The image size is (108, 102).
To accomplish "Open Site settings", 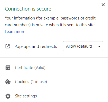I will pos(54,96).
